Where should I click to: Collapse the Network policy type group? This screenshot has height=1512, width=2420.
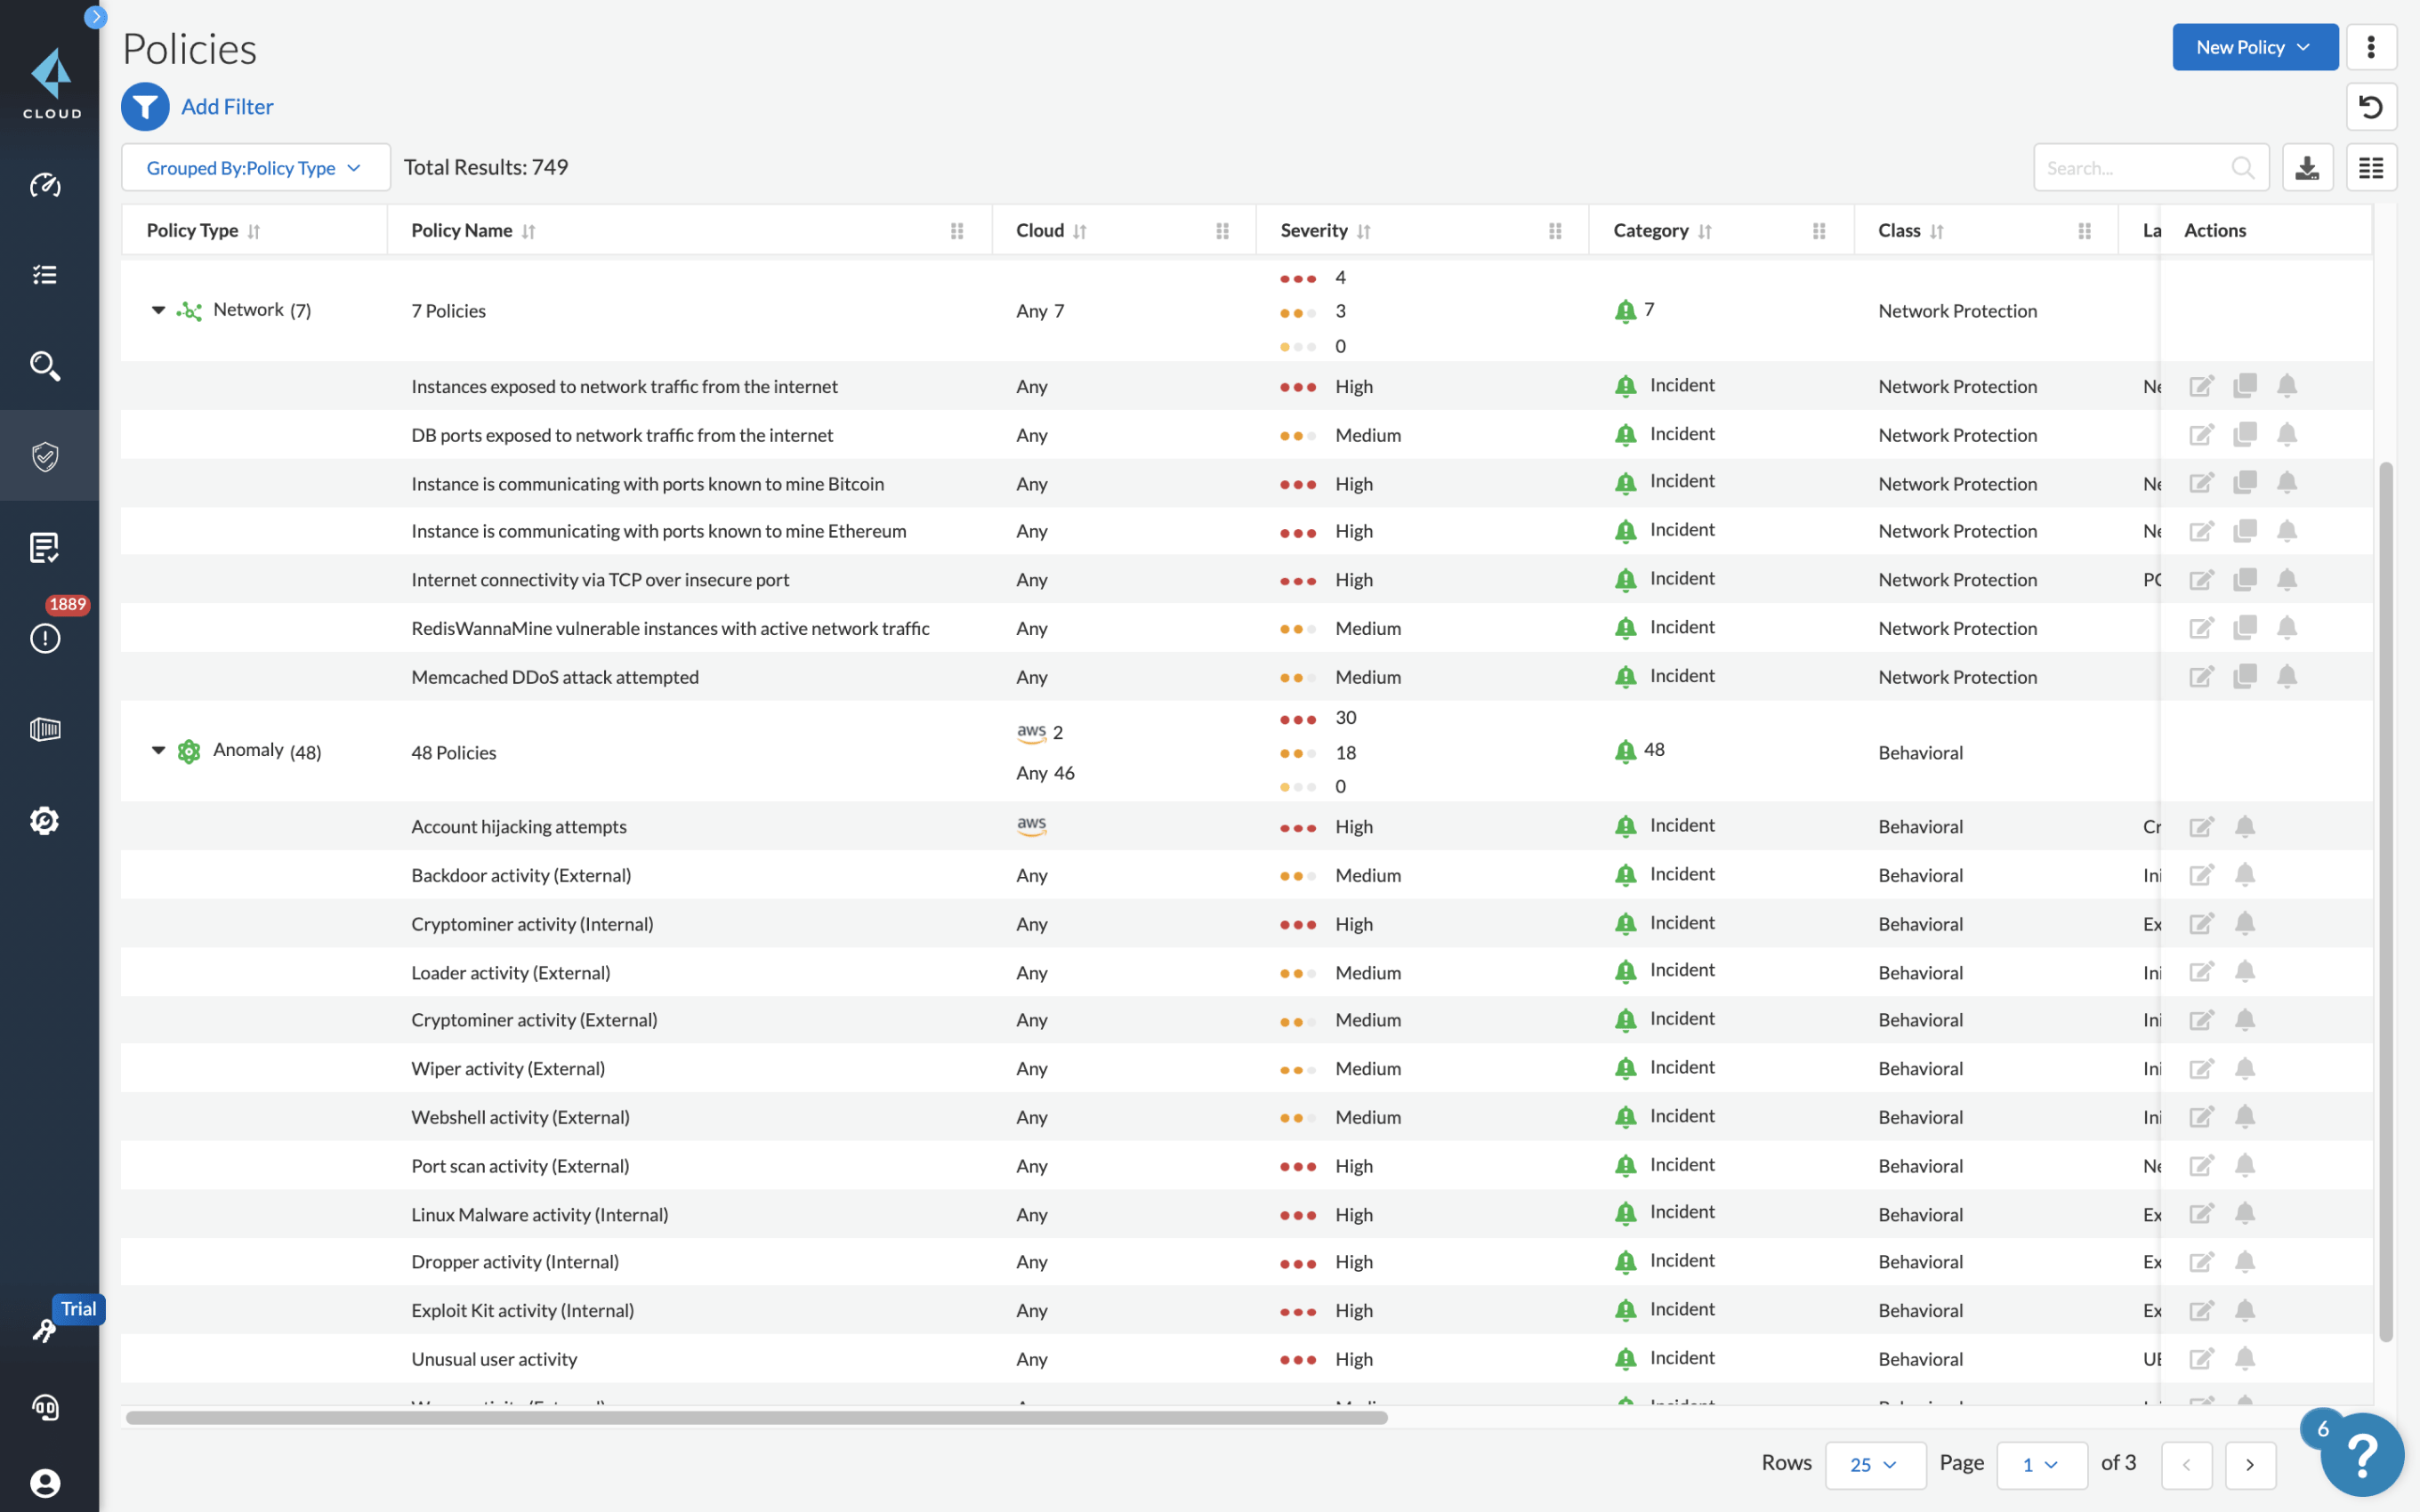[x=155, y=310]
